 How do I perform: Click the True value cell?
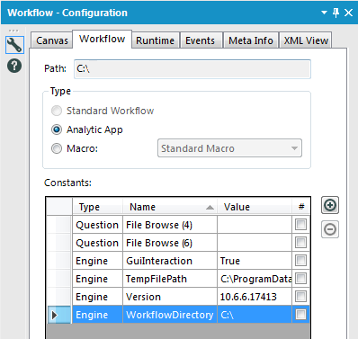pyautogui.click(x=255, y=261)
